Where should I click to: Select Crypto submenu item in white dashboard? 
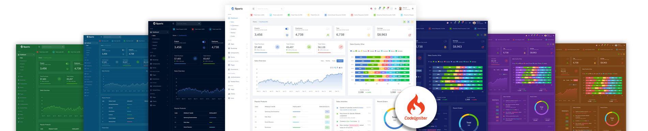pyautogui.click(x=232, y=36)
